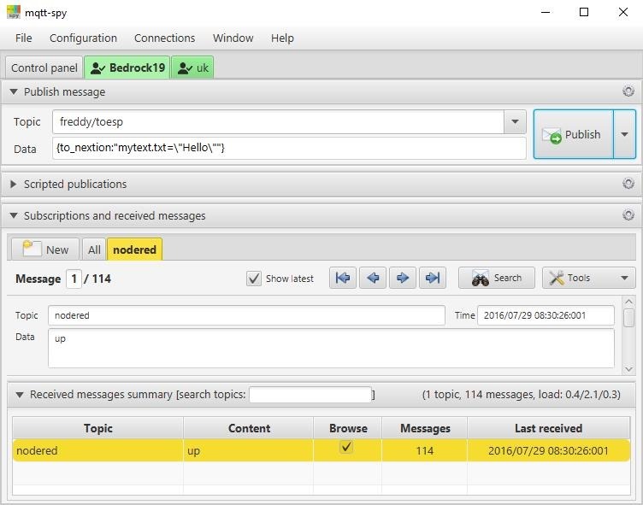Open the Topic combo box dropdown arrow

coord(515,122)
